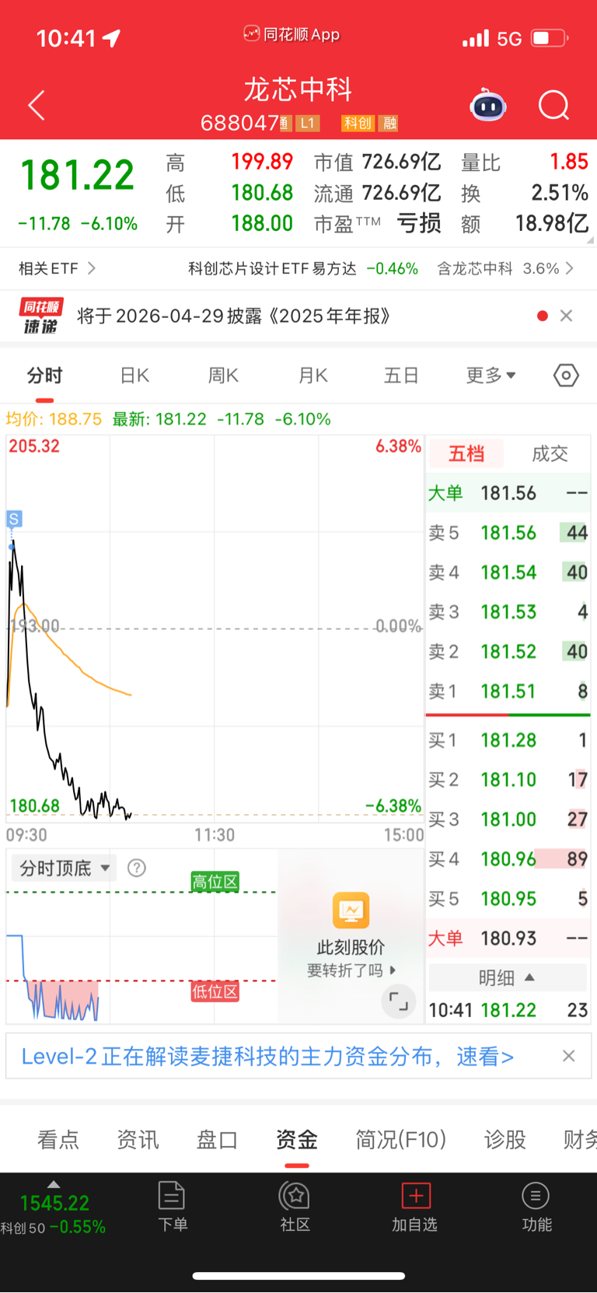Open the 功能 functions menu icon
597x1293 pixels.
(x=536, y=1207)
